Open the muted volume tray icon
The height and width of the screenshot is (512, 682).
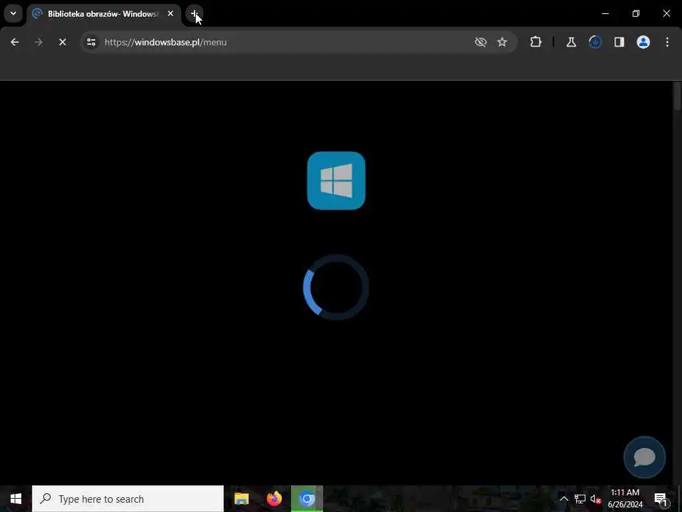pos(596,499)
